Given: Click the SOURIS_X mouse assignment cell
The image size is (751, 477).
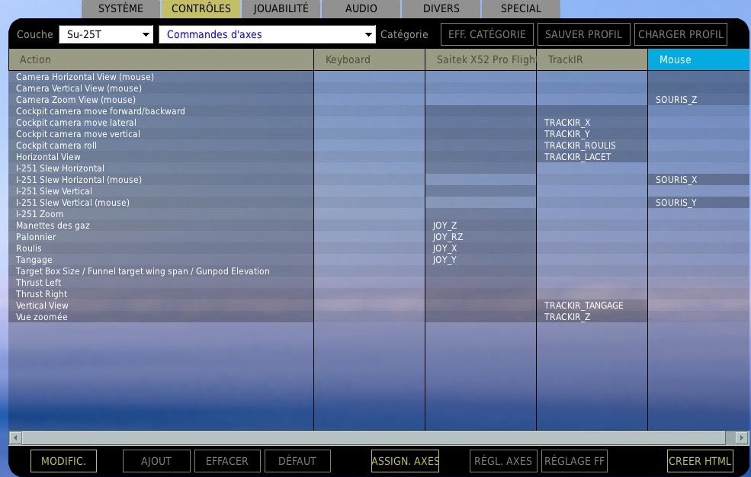Looking at the screenshot, I should 698,180.
